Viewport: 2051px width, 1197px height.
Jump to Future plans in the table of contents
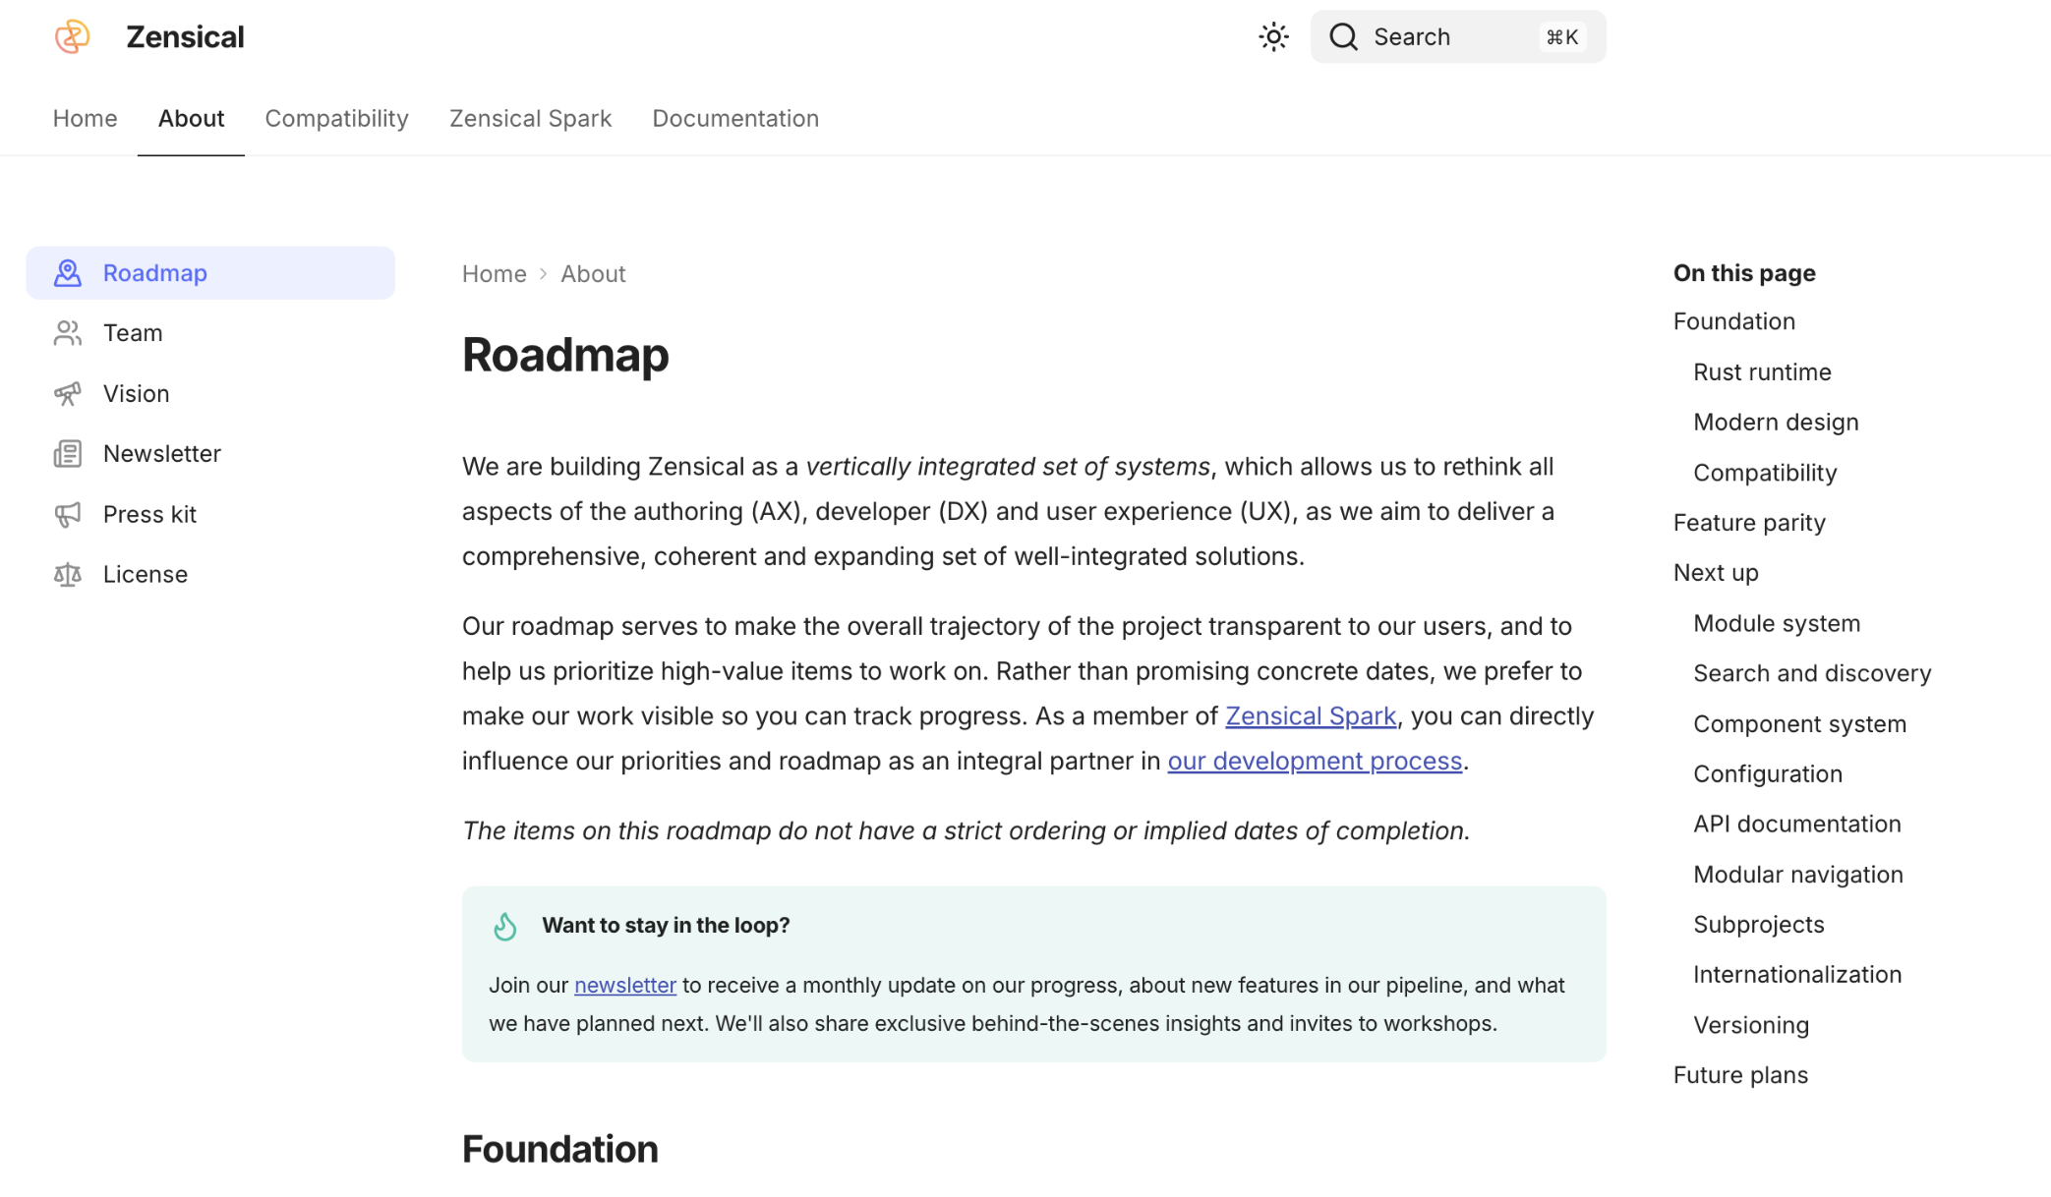(1739, 1075)
